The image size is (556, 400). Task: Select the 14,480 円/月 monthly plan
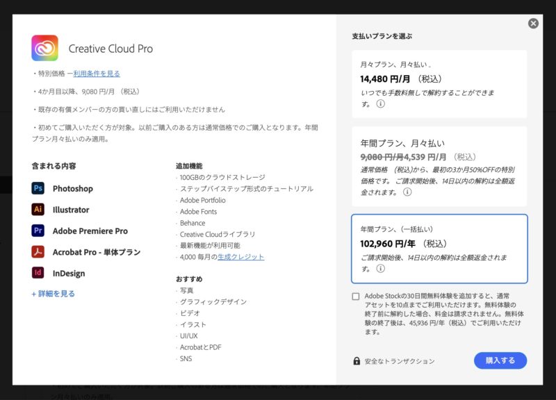pyautogui.click(x=439, y=80)
